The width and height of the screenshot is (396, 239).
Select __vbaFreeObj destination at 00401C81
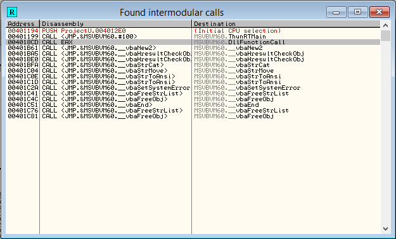234,116
